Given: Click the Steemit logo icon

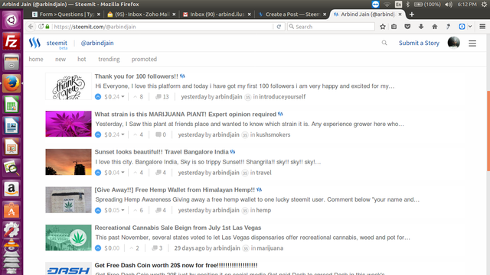Looking at the screenshot, I should (34, 43).
